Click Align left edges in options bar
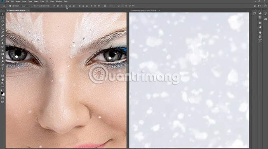Viewport: 268px width, 149px height. tap(66, 6)
